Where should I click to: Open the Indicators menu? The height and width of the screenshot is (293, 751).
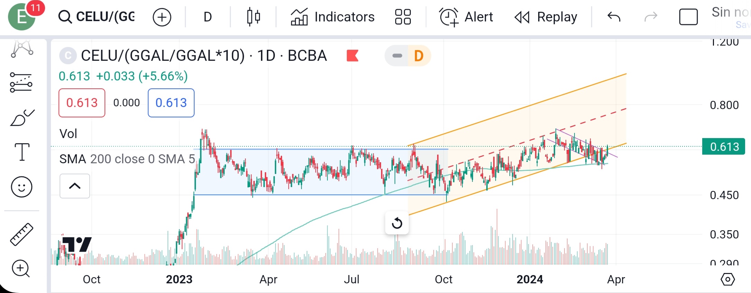[333, 17]
